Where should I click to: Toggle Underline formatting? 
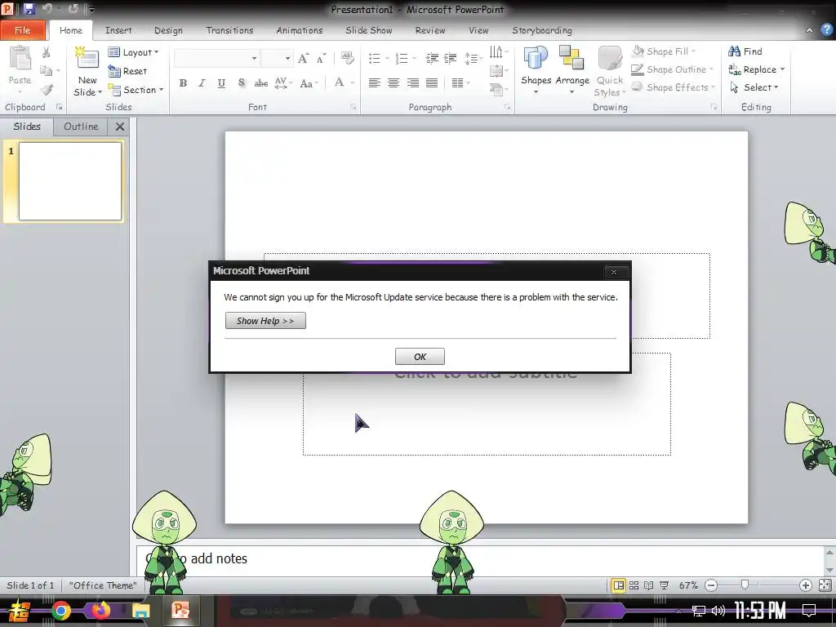coord(221,83)
